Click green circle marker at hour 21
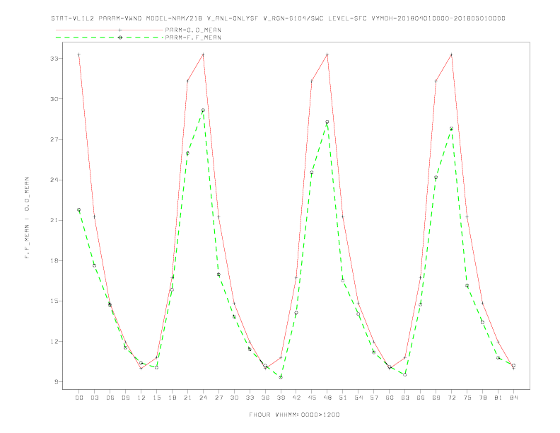Viewport: 560px width, 433px height. (x=187, y=154)
